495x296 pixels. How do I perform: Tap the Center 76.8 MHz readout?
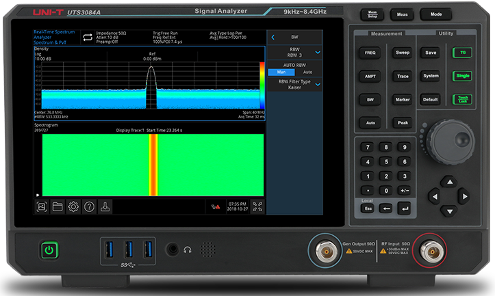point(49,112)
